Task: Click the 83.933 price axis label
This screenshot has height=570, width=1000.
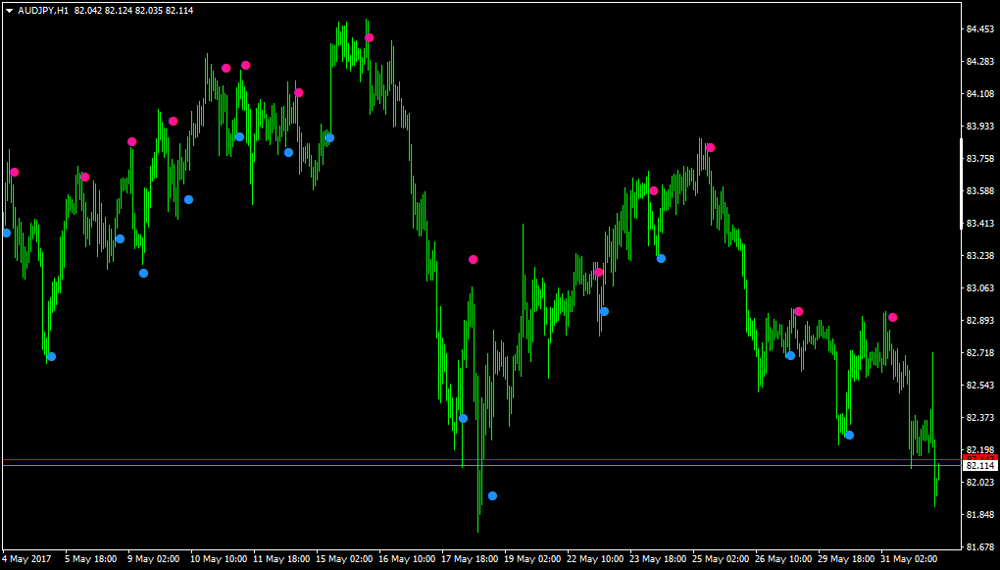Action: (980, 127)
